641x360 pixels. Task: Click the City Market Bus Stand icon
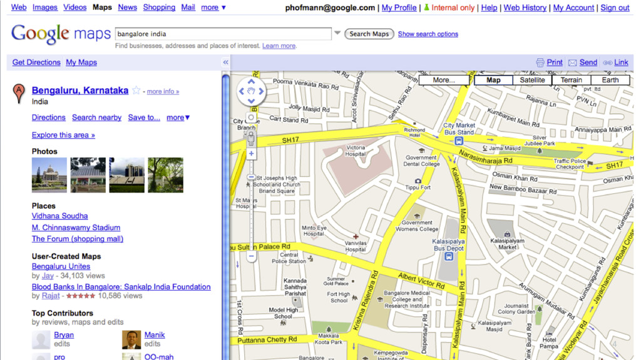[459, 141]
